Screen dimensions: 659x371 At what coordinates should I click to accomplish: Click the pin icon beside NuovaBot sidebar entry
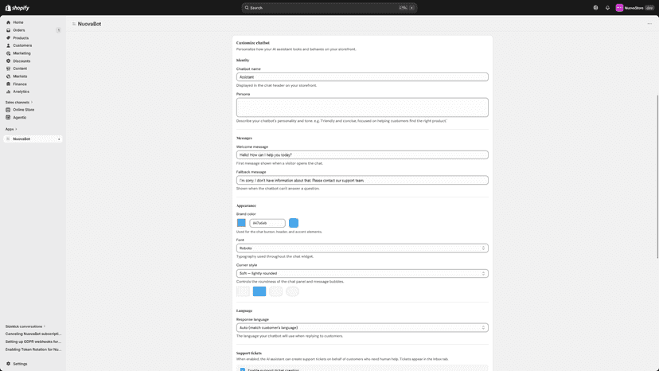click(59, 139)
